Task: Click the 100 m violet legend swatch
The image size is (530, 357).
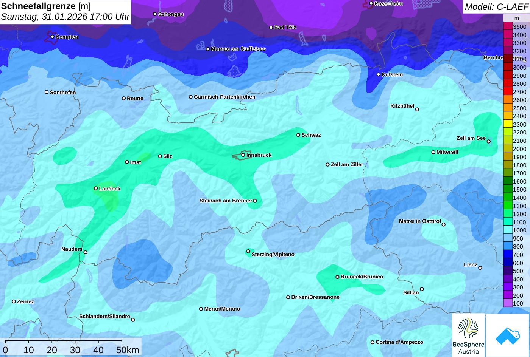Action: click(508, 303)
